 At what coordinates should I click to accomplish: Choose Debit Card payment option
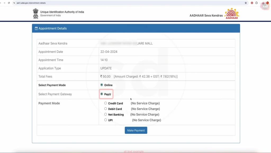[106, 109]
